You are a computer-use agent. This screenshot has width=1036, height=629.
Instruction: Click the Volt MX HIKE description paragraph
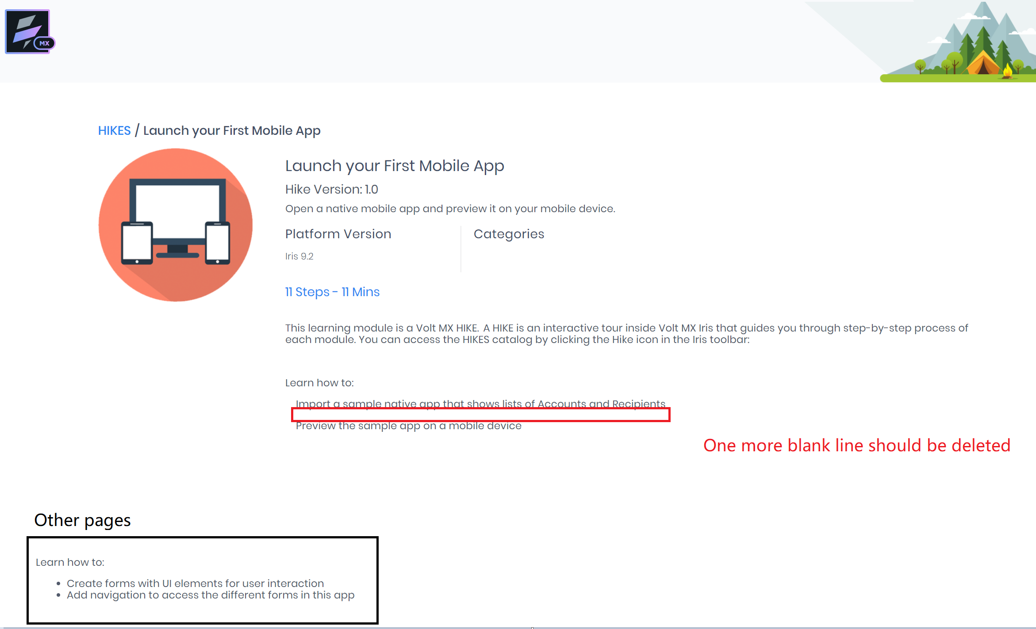(626, 334)
